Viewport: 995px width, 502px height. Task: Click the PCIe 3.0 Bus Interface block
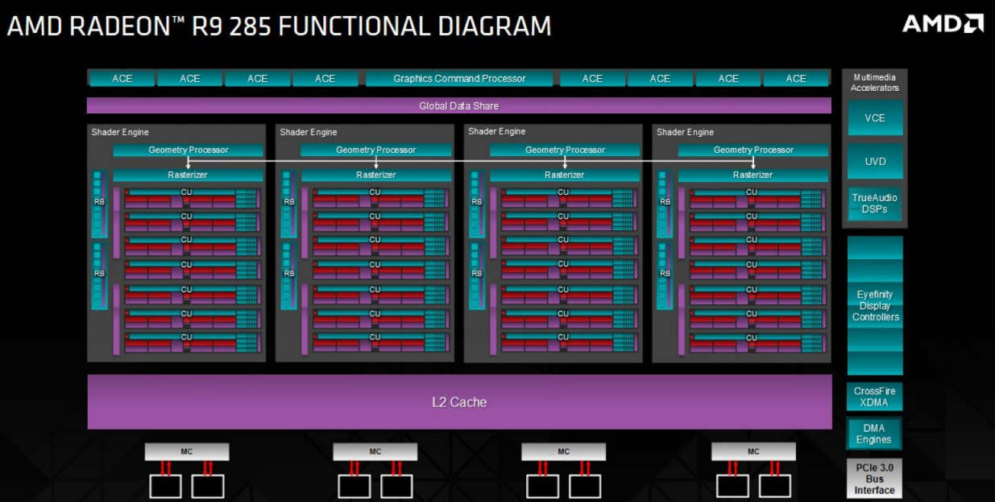tap(875, 479)
